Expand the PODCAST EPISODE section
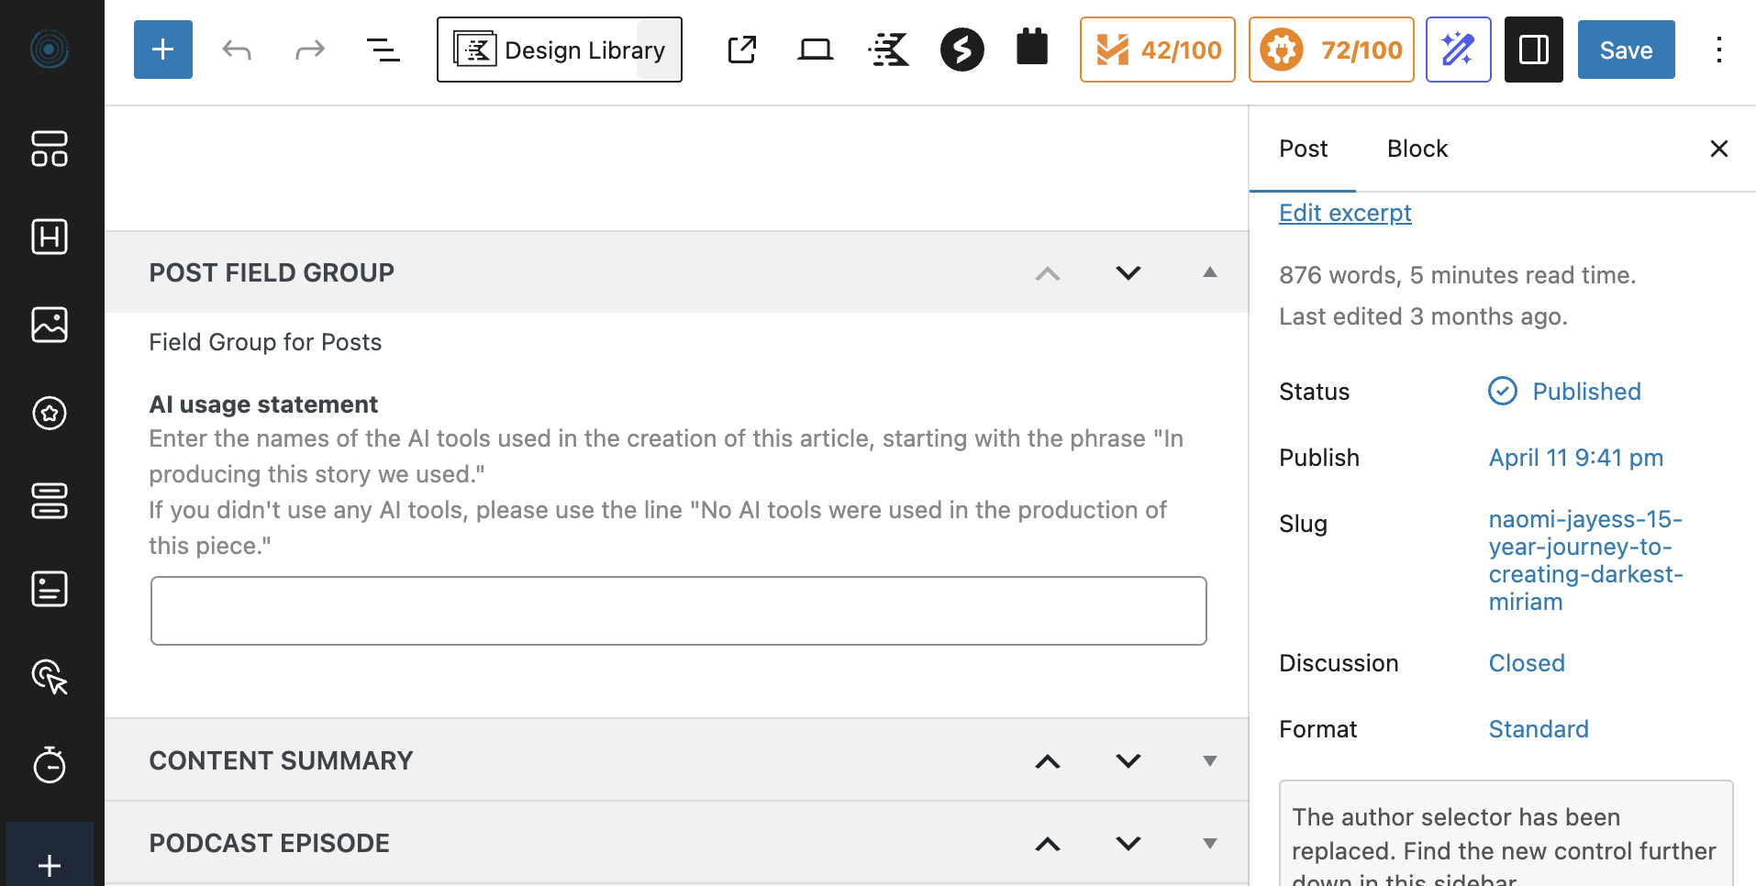Image resolution: width=1756 pixels, height=886 pixels. [1210, 843]
